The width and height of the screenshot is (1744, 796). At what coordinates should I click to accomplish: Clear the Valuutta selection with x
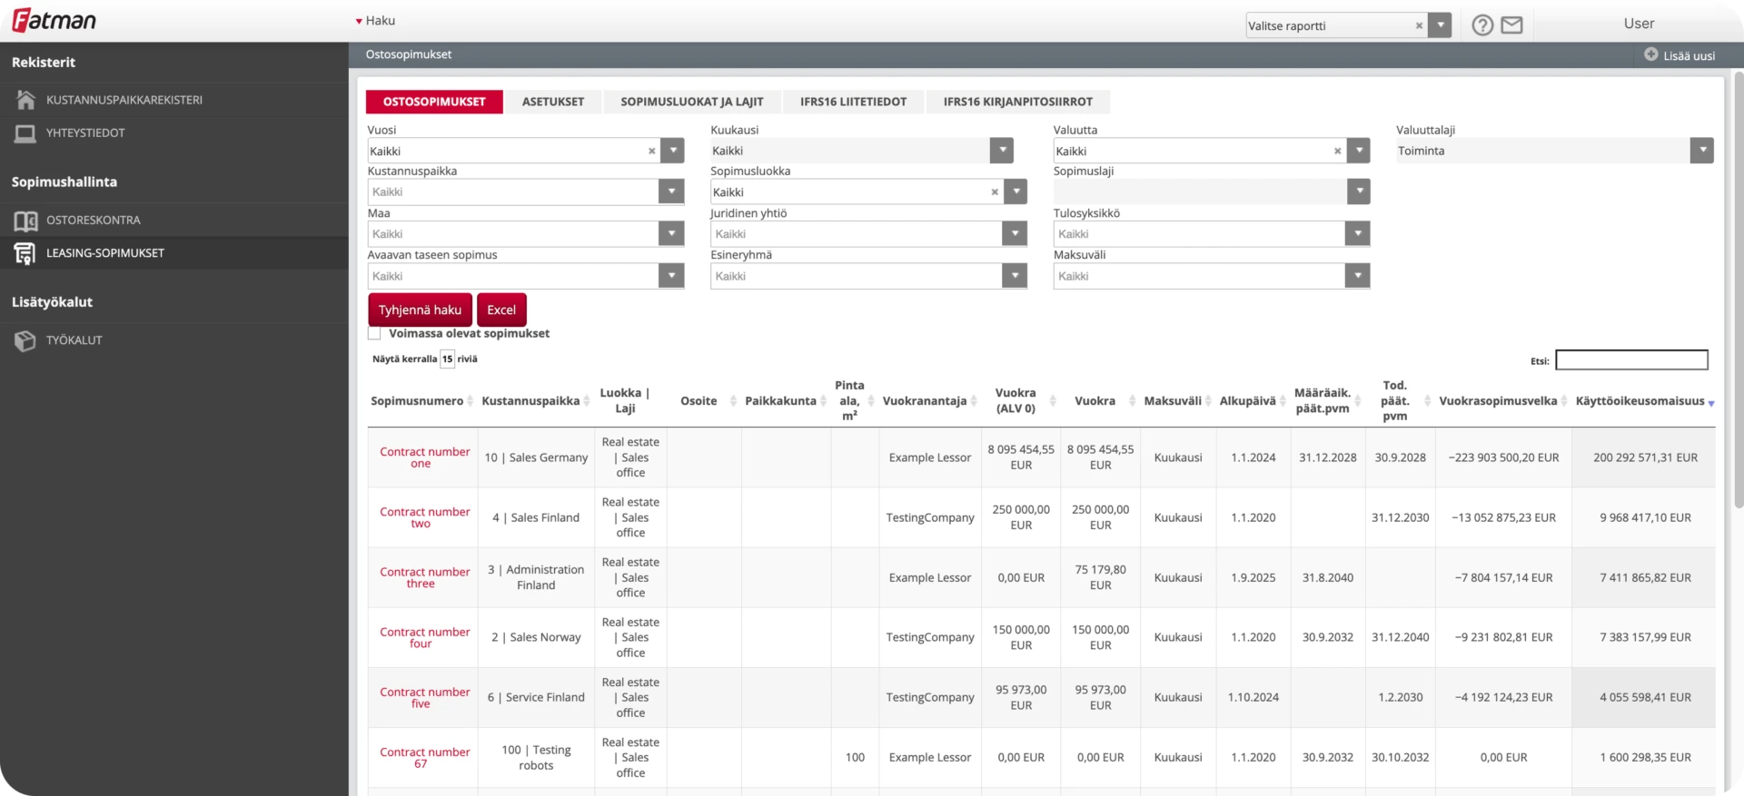click(x=1337, y=152)
